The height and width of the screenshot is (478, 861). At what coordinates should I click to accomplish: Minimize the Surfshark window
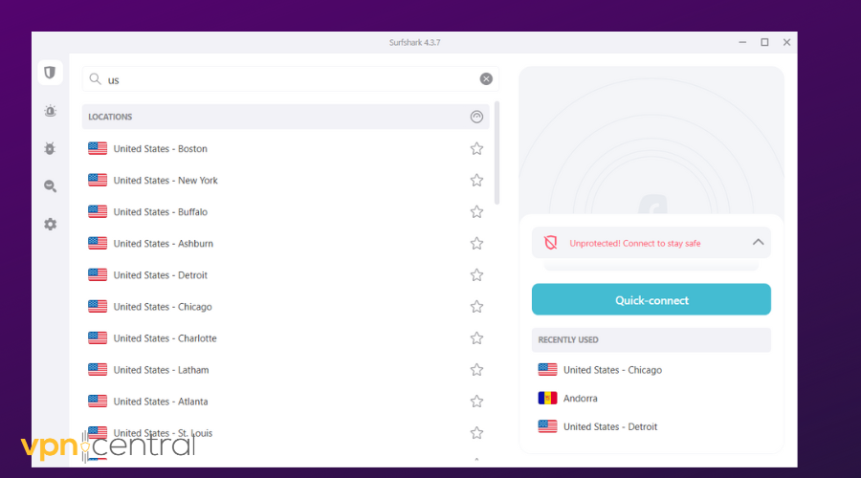pos(742,42)
